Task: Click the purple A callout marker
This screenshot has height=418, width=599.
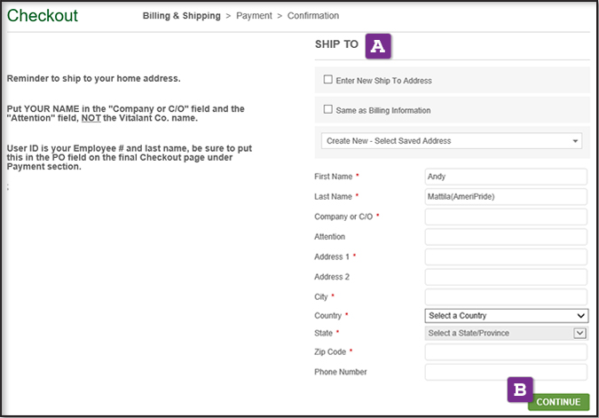Action: click(x=379, y=45)
